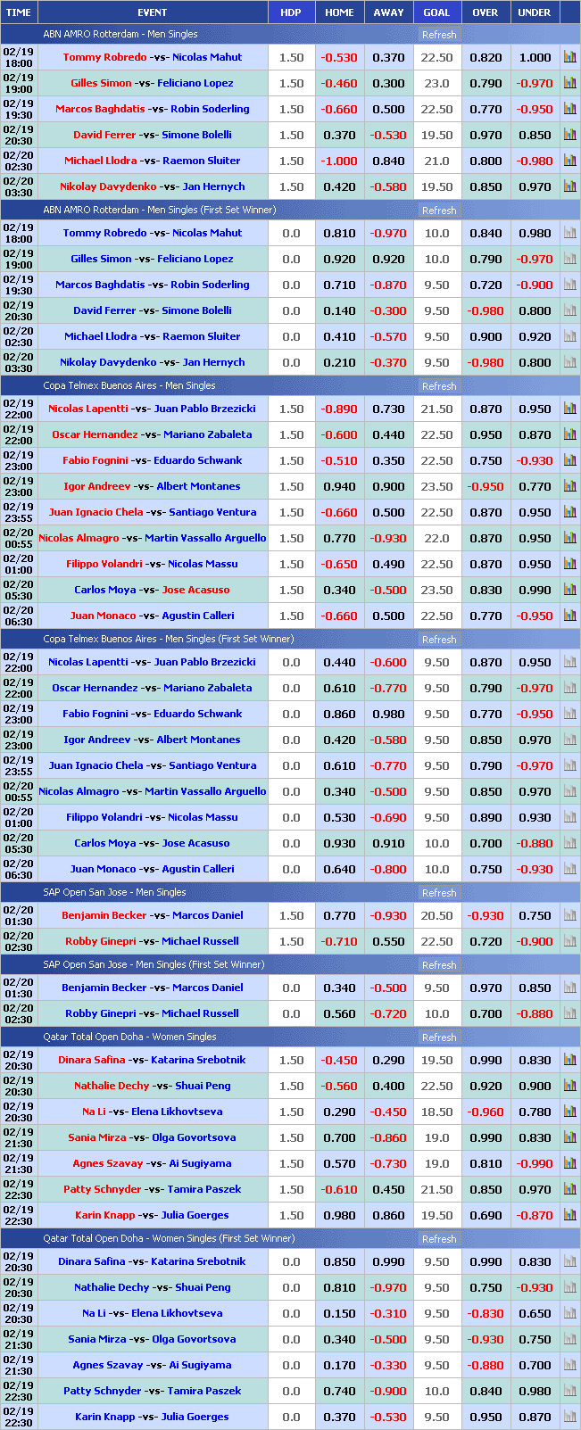Screen dimensions: 581x1430
Task: Open chart icon for Nicolas Lapentti 1.50 handicap row
Action: point(569,409)
